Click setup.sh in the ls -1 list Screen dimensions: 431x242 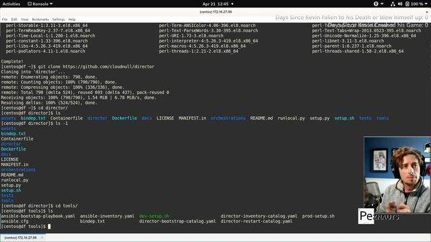tap(11, 190)
